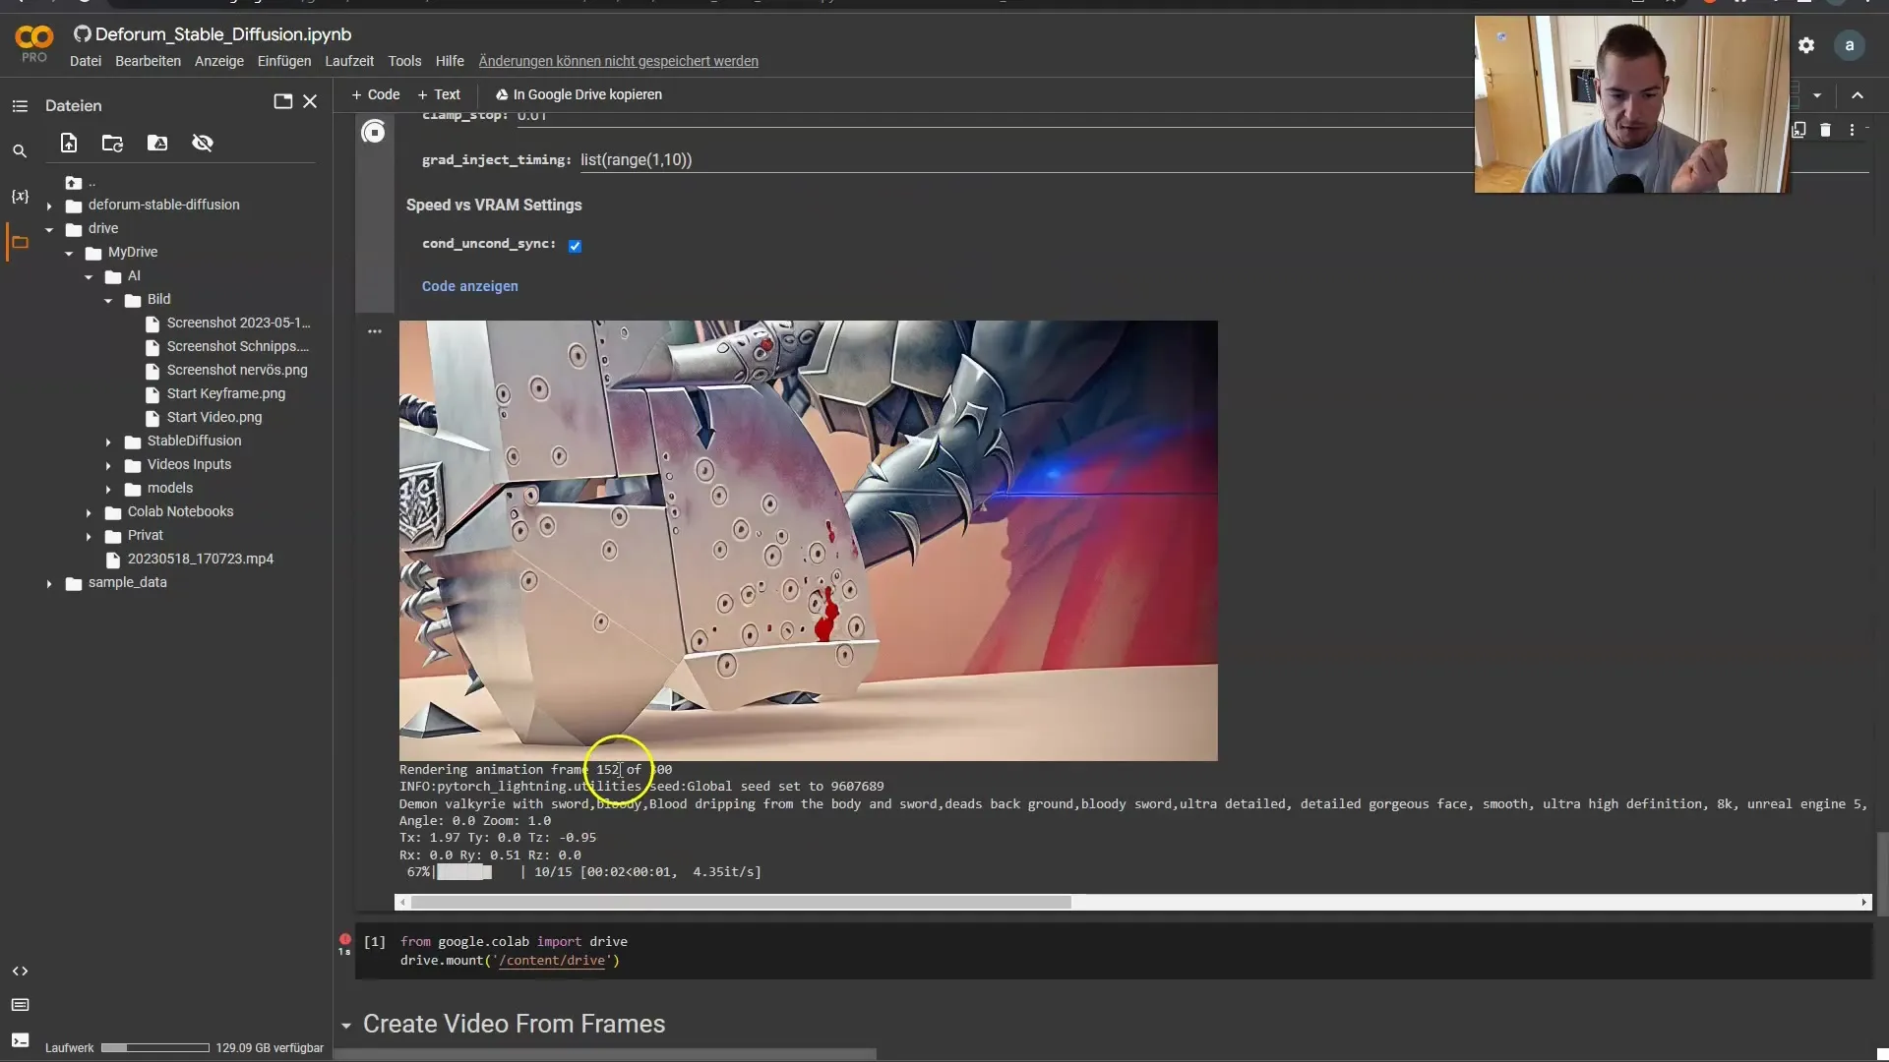Go to Colab PRO home logo
The width and height of the screenshot is (1889, 1062).
point(34,44)
